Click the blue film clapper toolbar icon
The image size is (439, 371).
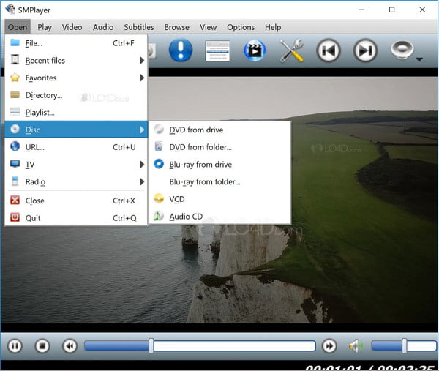tap(255, 50)
